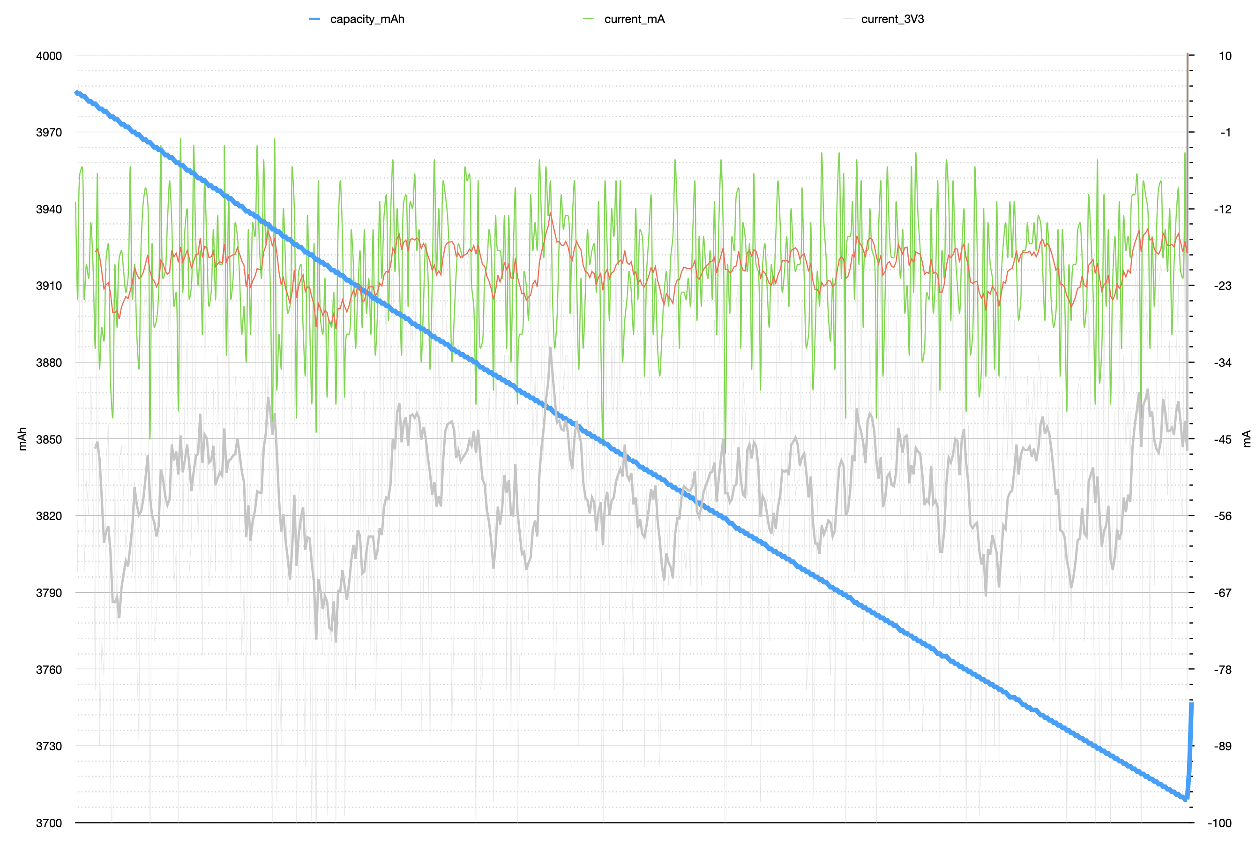This screenshot has height=860, width=1256.
Task: Toggle the current_mA legend label
Action: click(634, 20)
